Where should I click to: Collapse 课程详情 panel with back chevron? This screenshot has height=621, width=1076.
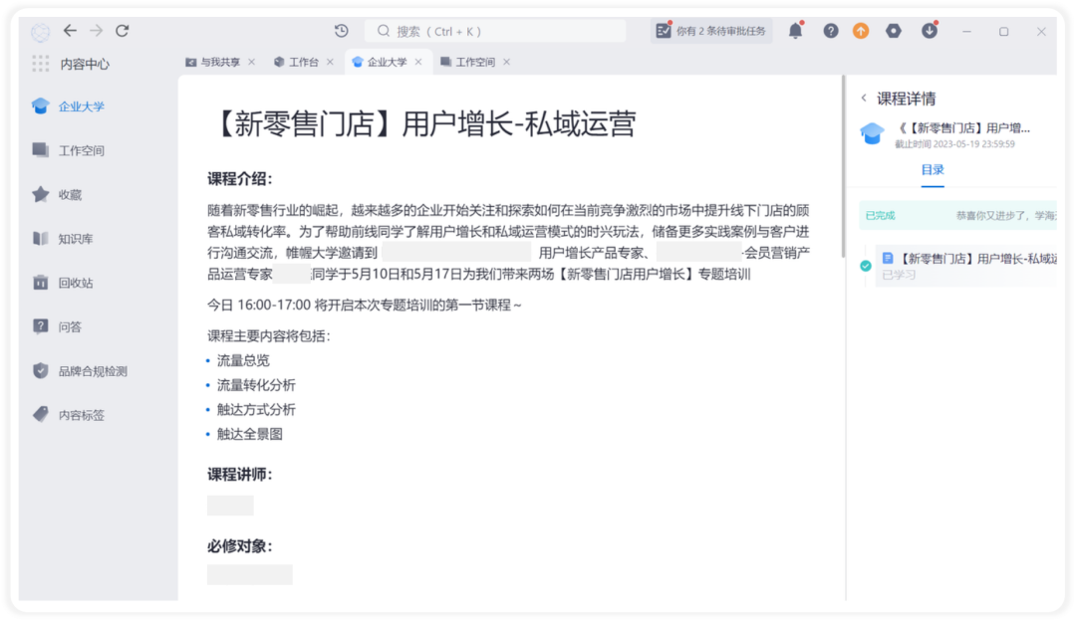(864, 98)
